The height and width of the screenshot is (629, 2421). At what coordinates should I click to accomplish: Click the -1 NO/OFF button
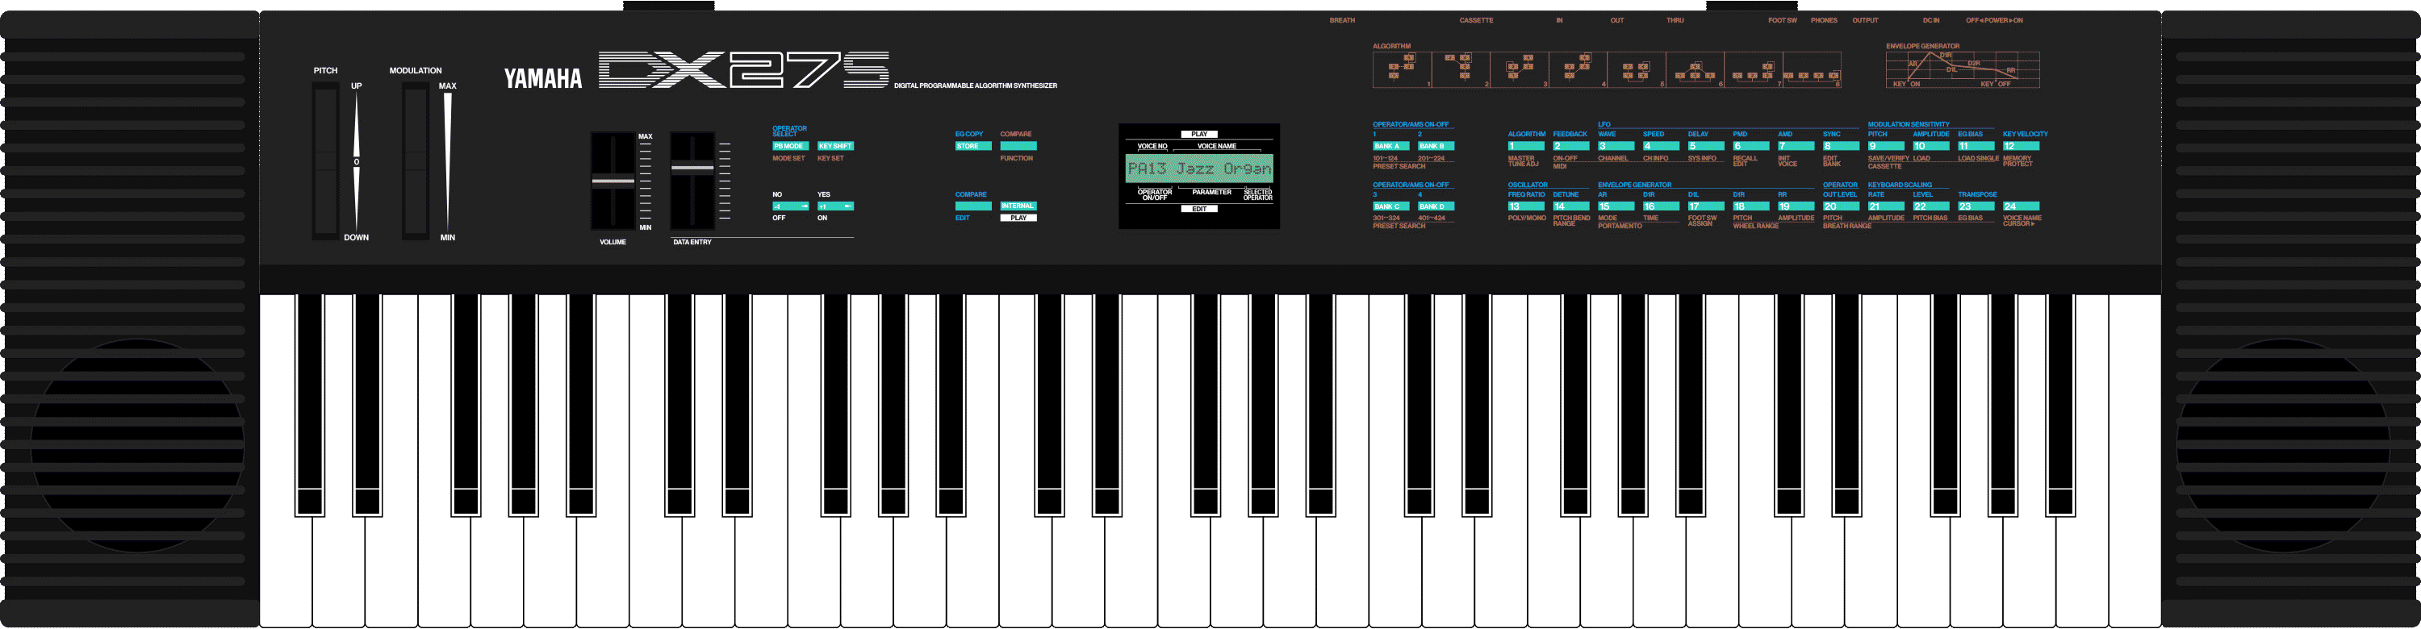(x=790, y=206)
